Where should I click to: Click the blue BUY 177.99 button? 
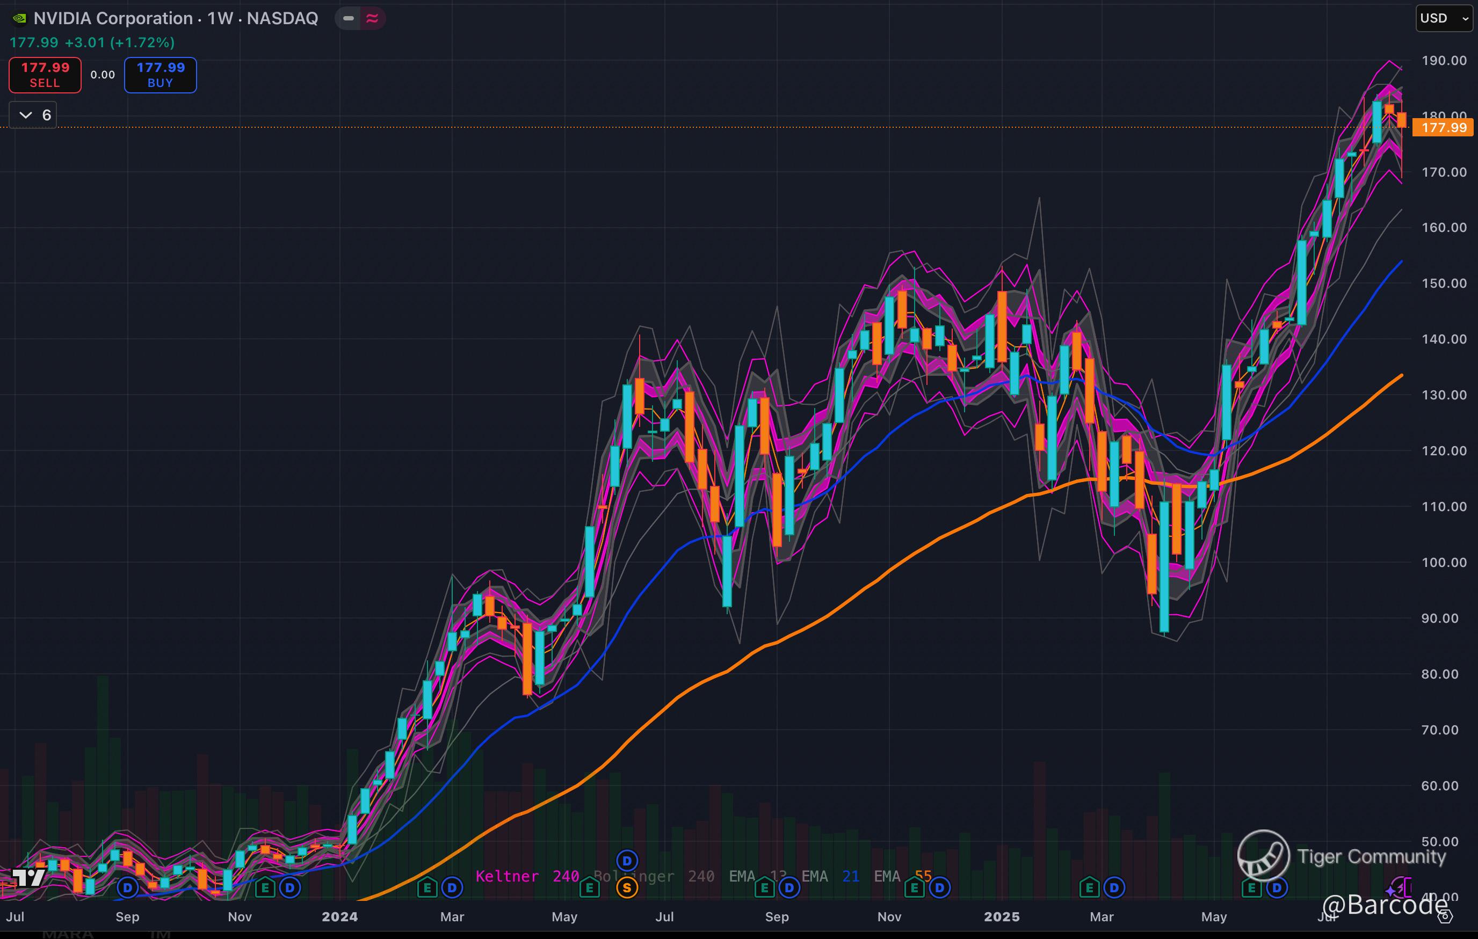tap(160, 75)
